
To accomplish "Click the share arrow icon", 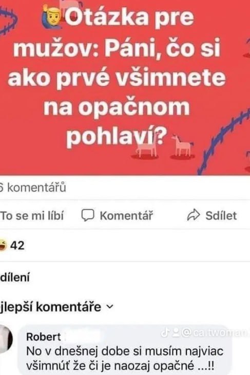I will [x=194, y=215].
